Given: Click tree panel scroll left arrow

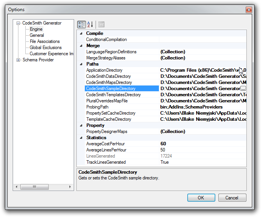Looking at the screenshot, I should tap(17, 187).
